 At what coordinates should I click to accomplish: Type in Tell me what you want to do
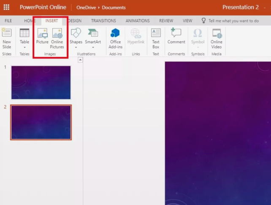(233, 21)
